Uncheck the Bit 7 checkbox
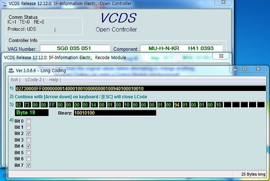Viewport: 270px width, 181px height. click(28, 165)
